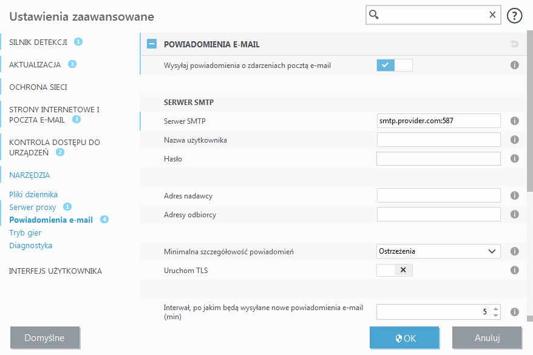Click info icon beside Hasło field

(x=515, y=158)
